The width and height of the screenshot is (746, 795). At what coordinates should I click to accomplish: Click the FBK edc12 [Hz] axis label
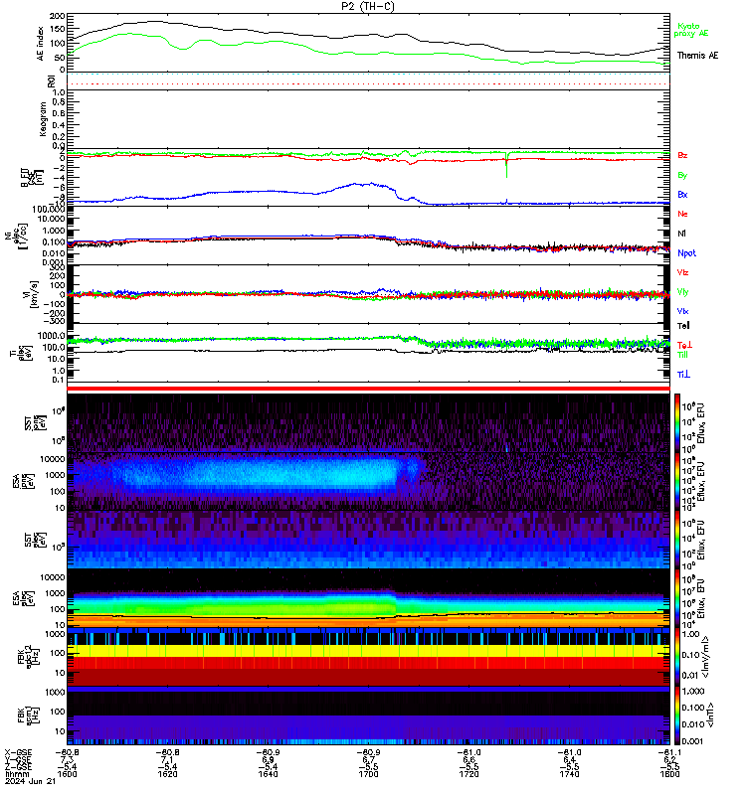[x=29, y=657]
